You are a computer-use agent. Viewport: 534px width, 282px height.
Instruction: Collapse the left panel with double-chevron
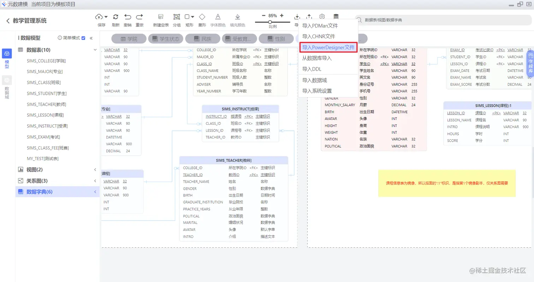91,38
